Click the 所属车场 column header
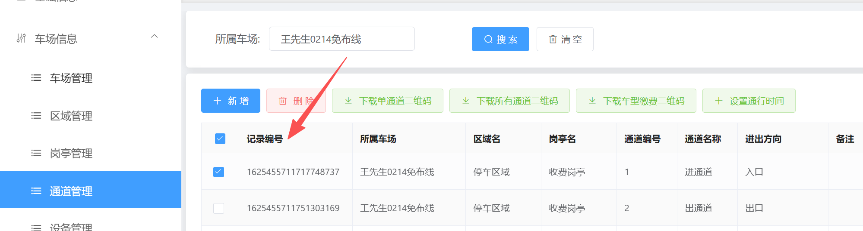Viewport: 863px width, 231px height. click(x=378, y=139)
